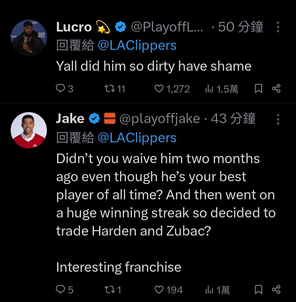Bookmark Jake's tweet
The height and width of the screenshot is (302, 296).
pos(258,290)
